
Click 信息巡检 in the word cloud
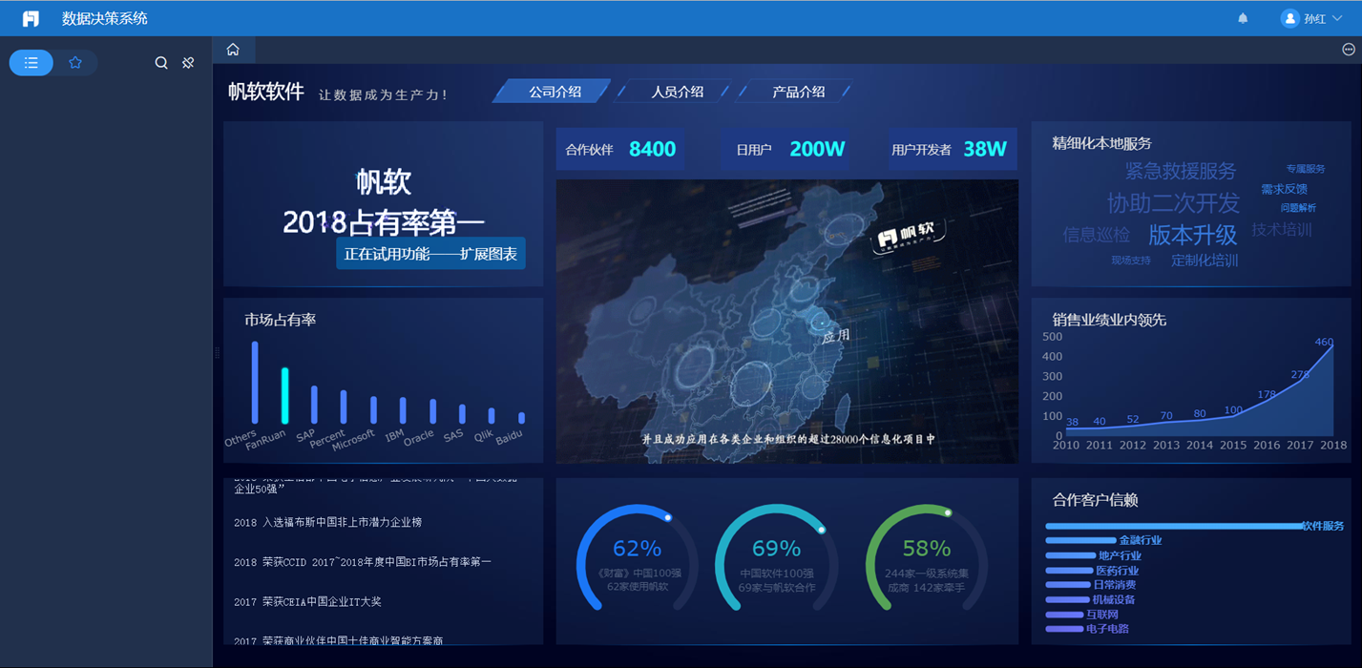pyautogui.click(x=1097, y=235)
